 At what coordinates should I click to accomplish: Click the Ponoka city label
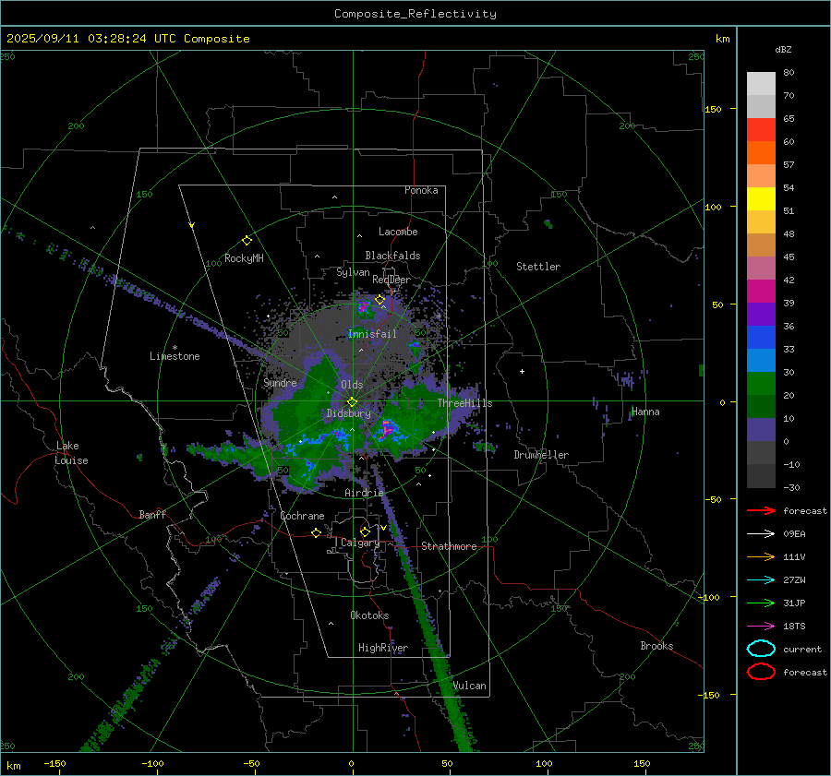pyautogui.click(x=421, y=190)
